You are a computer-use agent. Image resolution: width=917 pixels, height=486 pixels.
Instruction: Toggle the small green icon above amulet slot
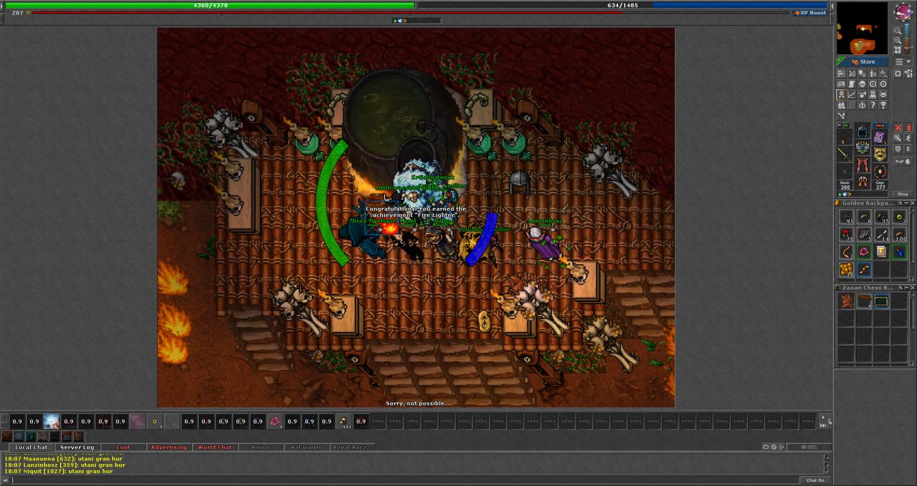pos(846,125)
